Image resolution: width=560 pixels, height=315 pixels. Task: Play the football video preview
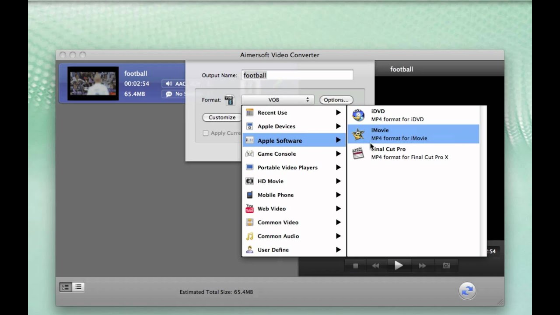point(398,266)
